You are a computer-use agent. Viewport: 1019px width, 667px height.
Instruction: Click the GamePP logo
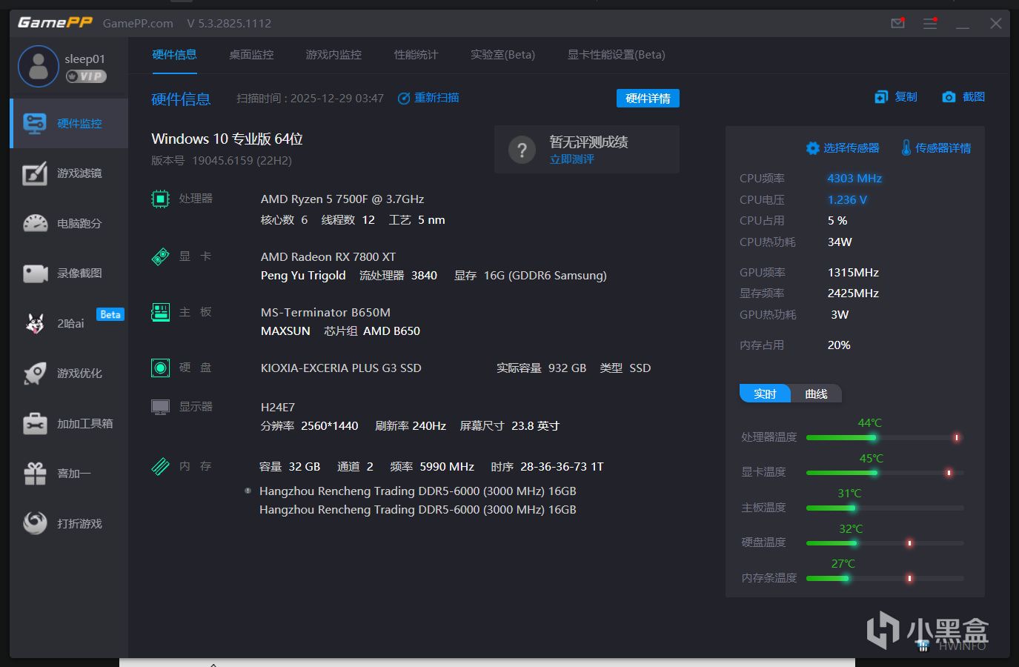point(55,22)
